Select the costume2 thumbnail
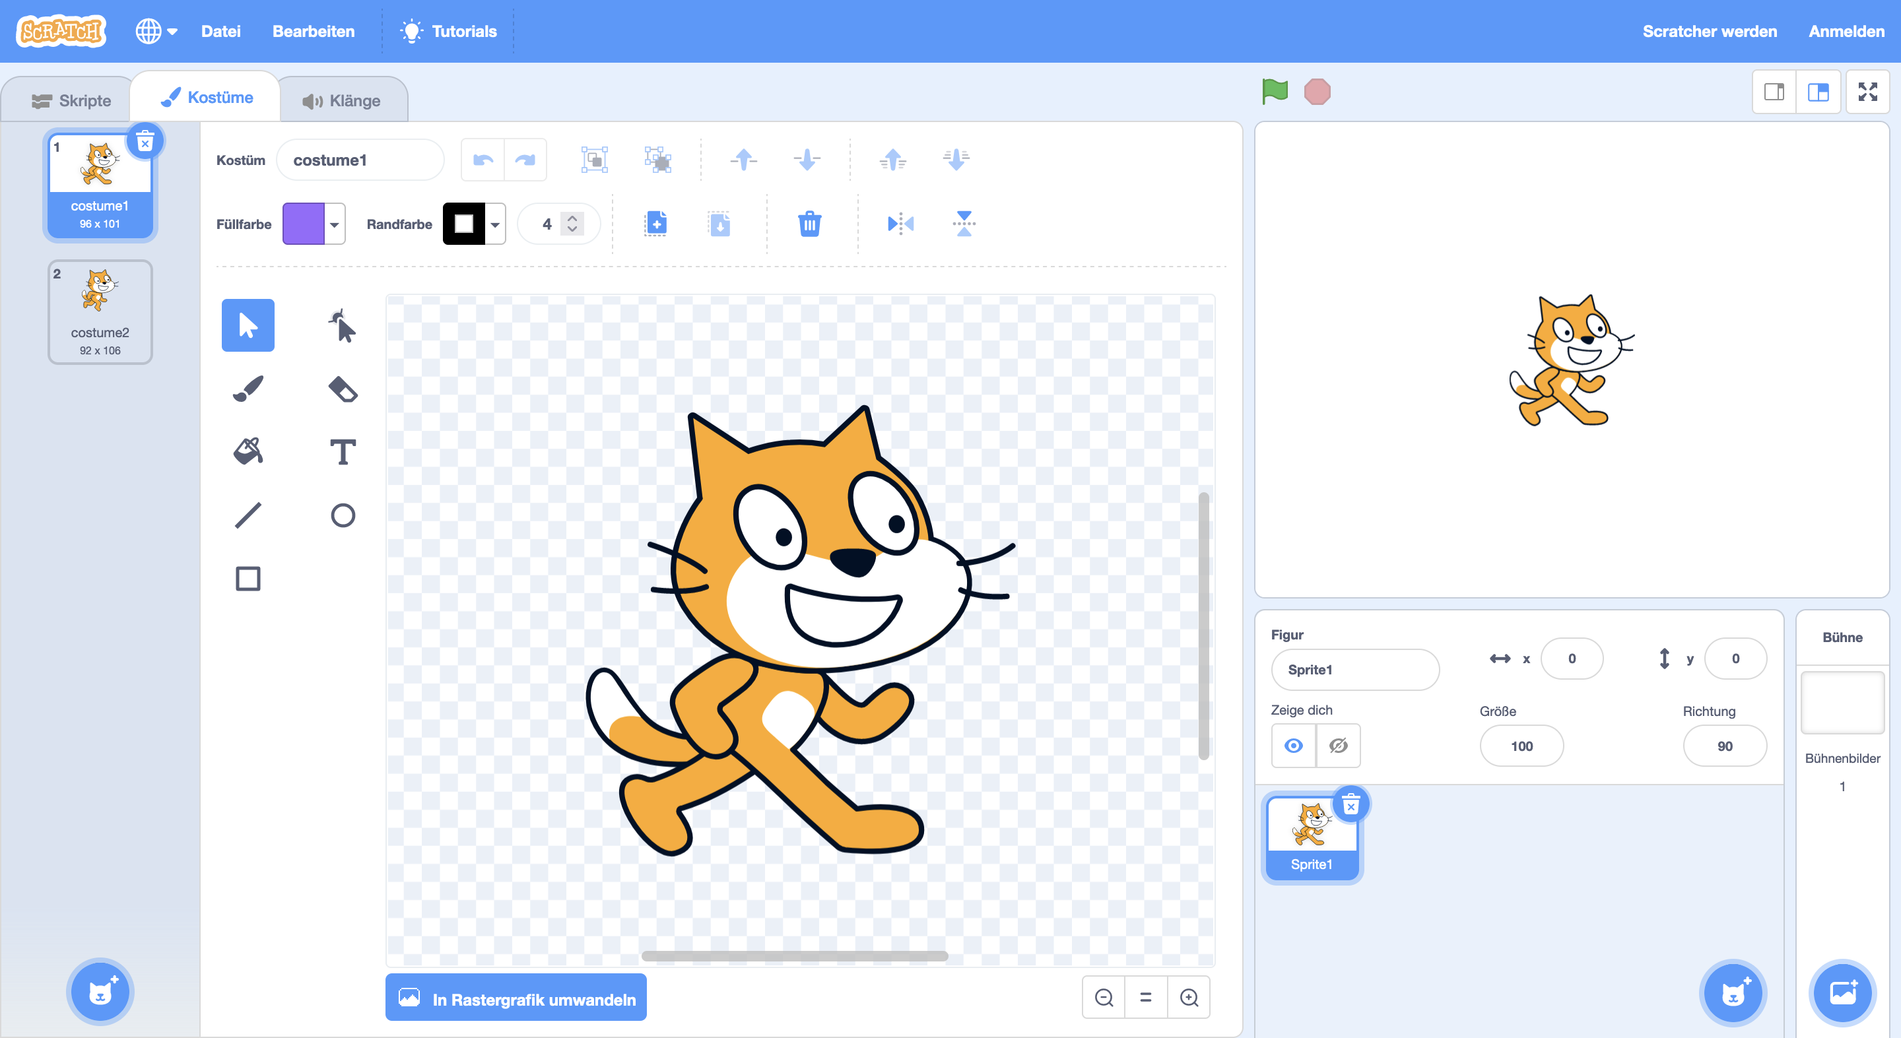This screenshot has width=1901, height=1038. coord(100,311)
